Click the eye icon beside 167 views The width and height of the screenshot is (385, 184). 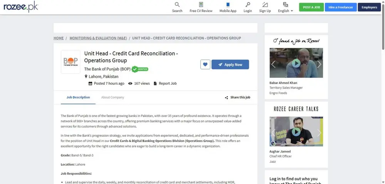coord(130,84)
